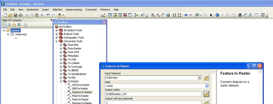Open the Selection menu
Screen dimensions: 273x104
(x=57, y=10)
